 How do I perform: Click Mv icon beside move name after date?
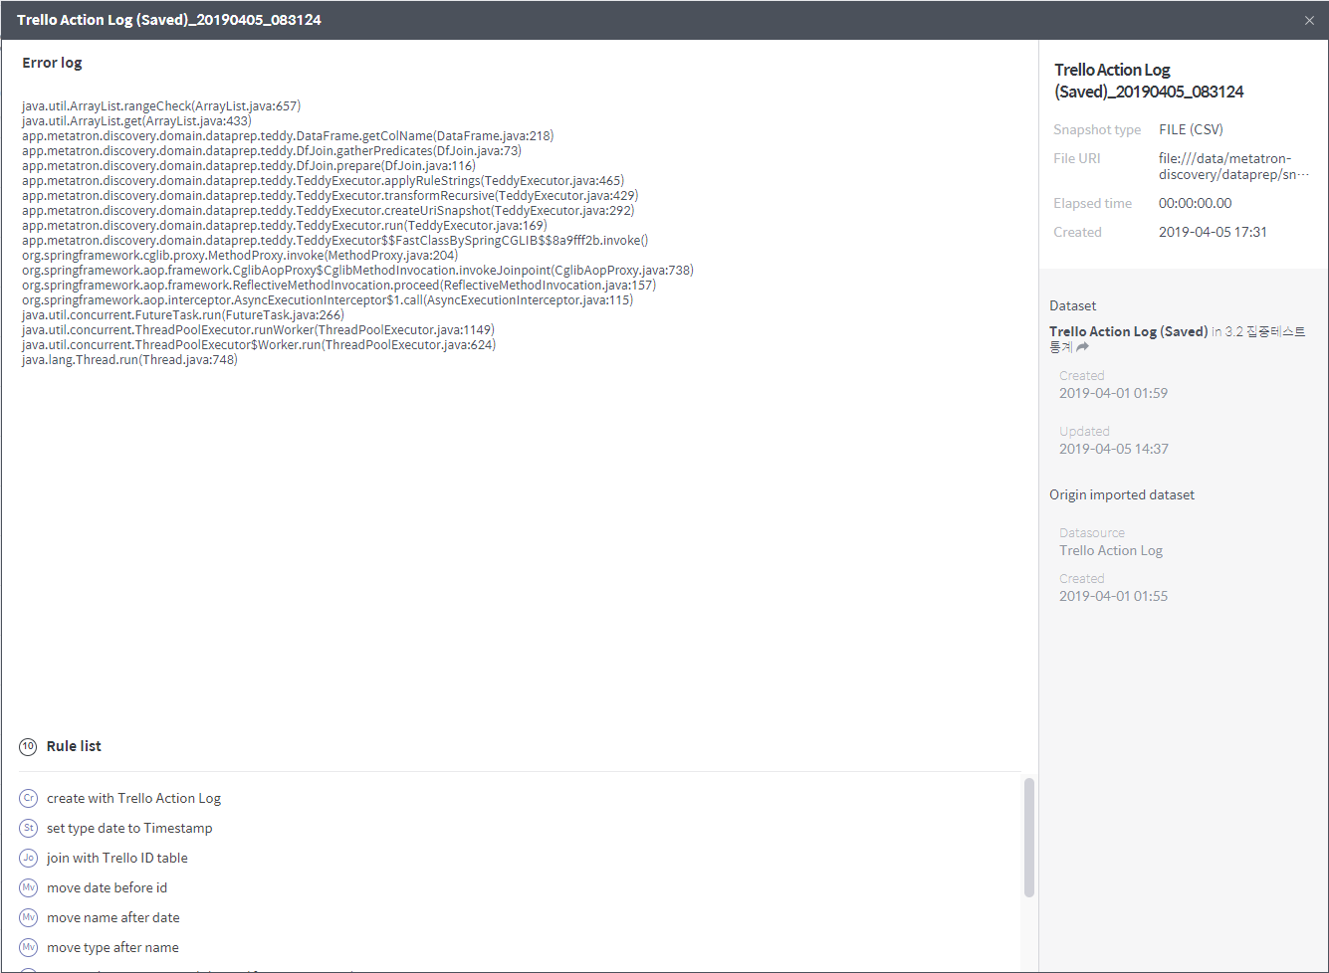tap(29, 917)
